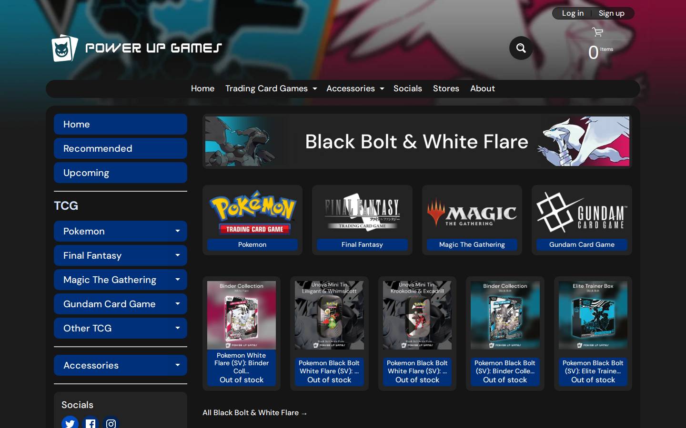This screenshot has height=428, width=686.
Task: Open Black Bolt Binder Collection product image
Action: 505,315
